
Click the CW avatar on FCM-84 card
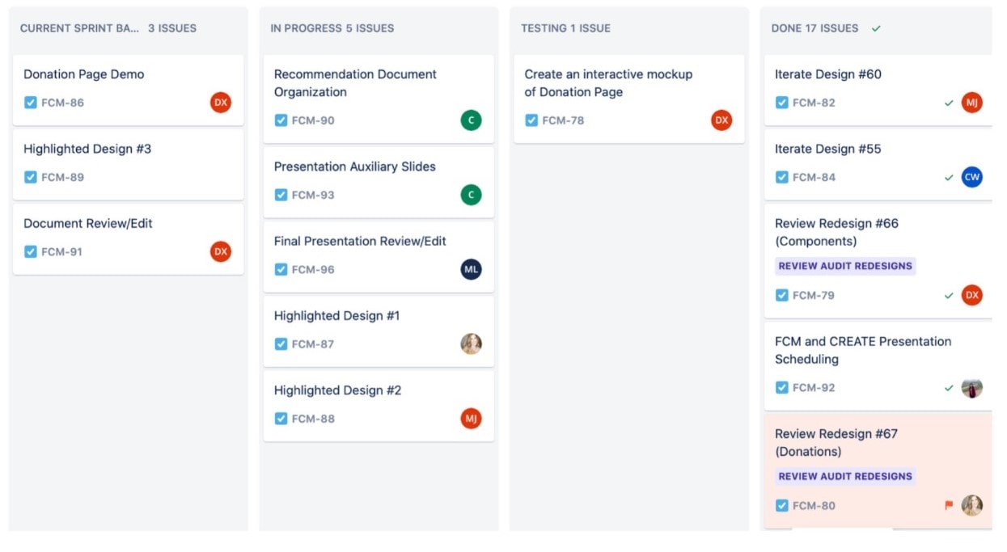(x=971, y=177)
